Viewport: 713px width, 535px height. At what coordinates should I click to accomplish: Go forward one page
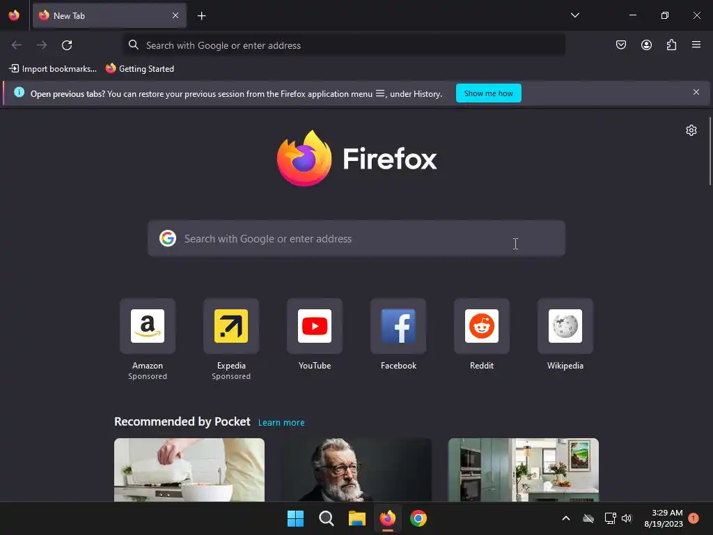tap(42, 45)
